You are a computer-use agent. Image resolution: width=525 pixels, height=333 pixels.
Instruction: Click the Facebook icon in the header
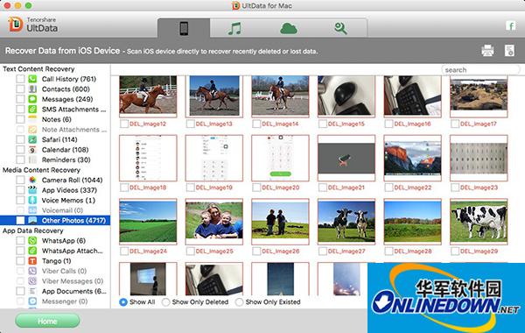510,26
